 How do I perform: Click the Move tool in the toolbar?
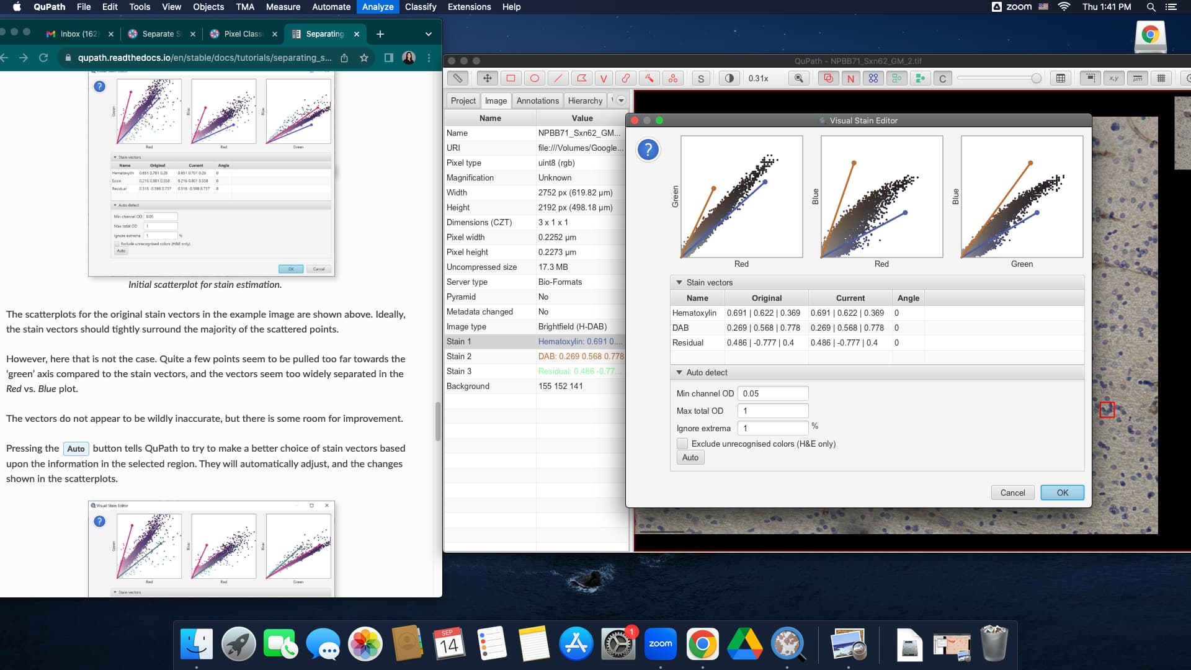pyautogui.click(x=487, y=78)
